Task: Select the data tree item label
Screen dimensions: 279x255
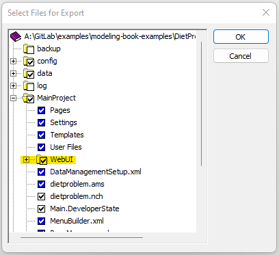Action: pos(44,73)
